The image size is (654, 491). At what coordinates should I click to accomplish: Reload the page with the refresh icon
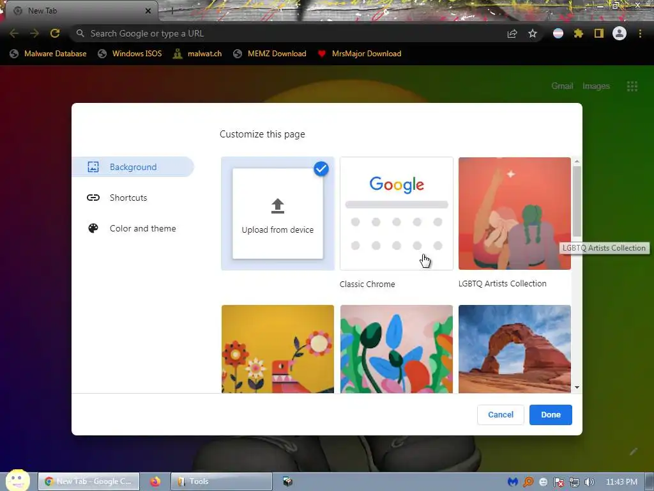pos(55,33)
